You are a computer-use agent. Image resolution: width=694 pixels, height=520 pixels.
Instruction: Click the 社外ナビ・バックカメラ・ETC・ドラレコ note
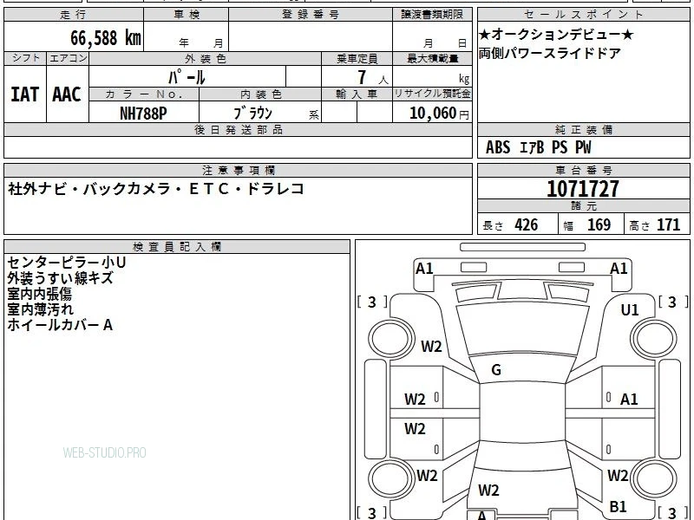coord(156,189)
